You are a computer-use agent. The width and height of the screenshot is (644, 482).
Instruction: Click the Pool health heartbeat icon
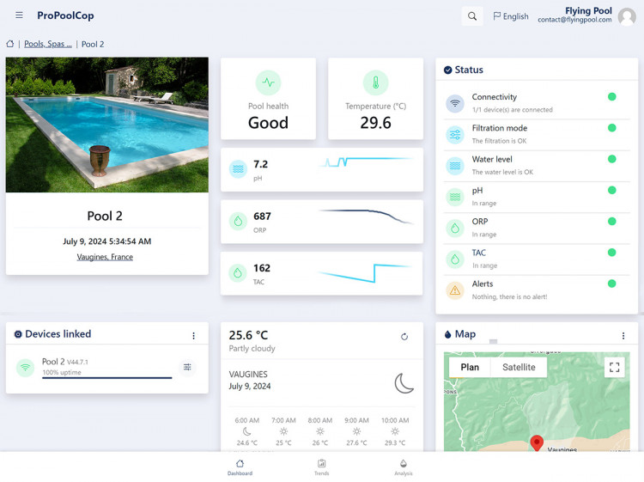268,82
